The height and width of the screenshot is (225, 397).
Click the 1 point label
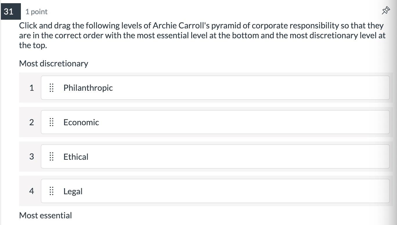36,12
